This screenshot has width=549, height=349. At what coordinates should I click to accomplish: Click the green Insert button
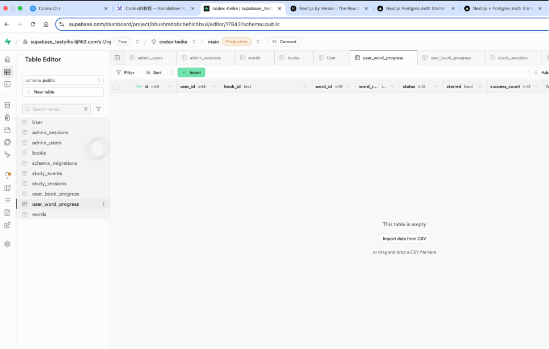(191, 73)
